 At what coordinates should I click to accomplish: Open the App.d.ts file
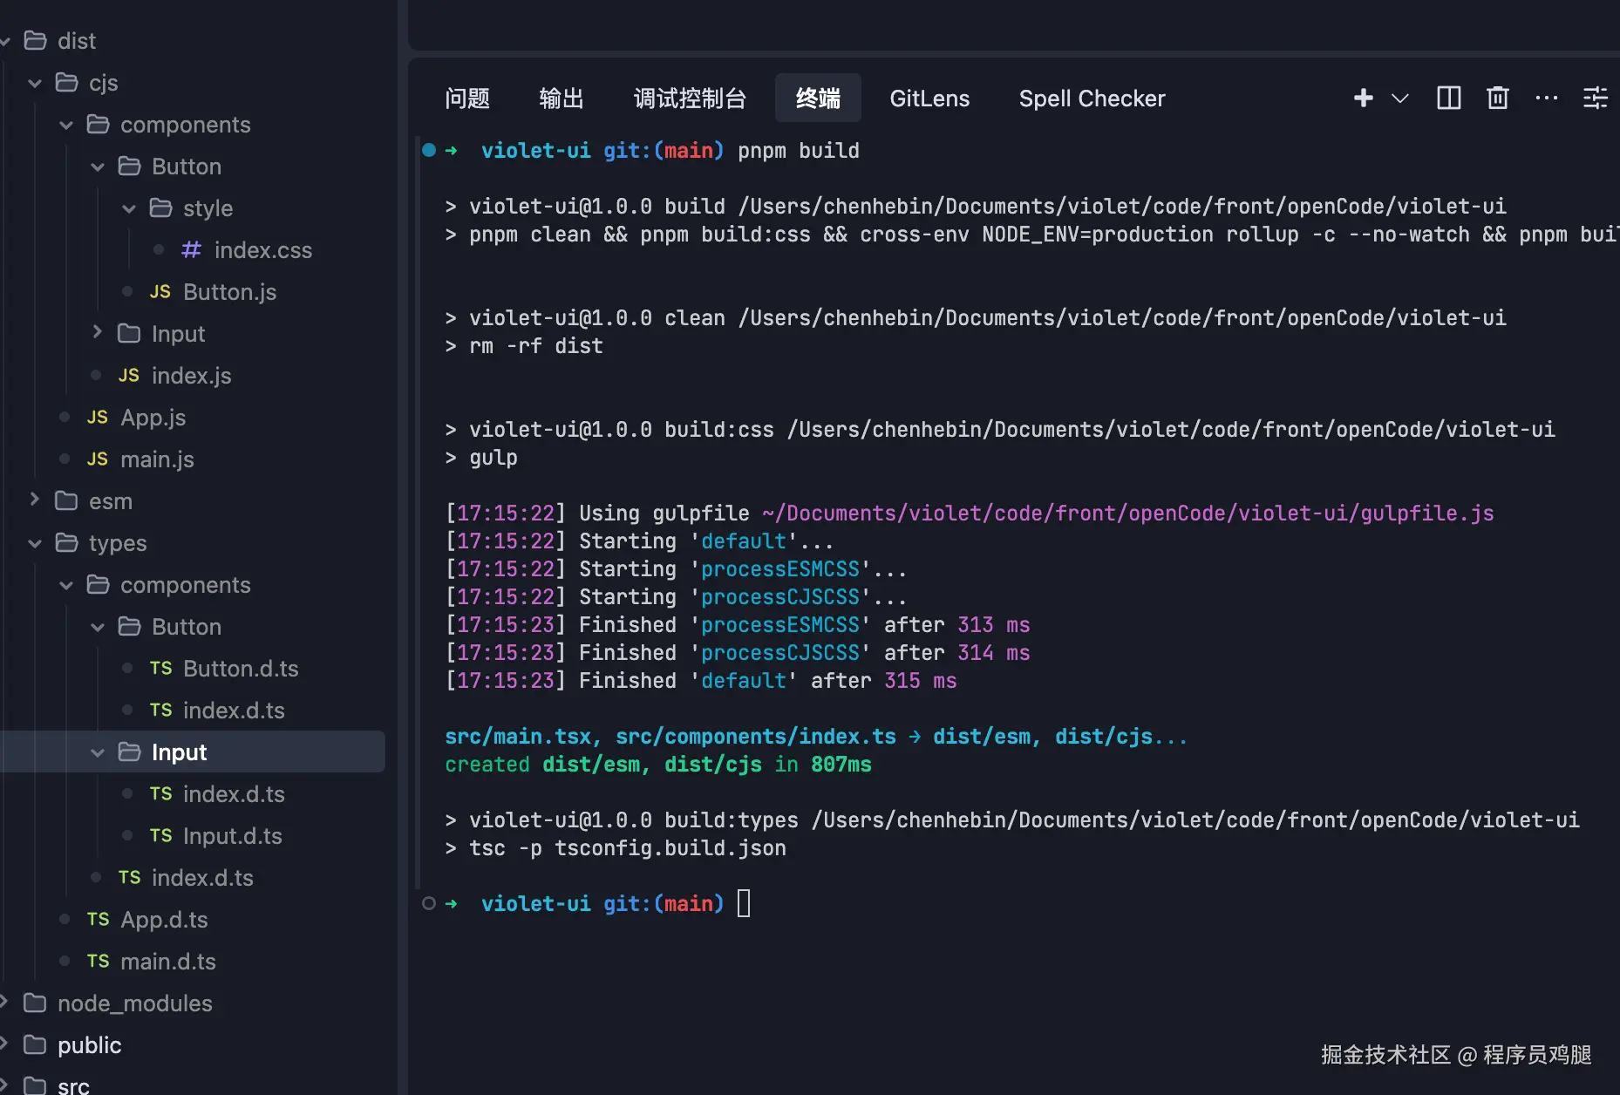click(x=164, y=920)
